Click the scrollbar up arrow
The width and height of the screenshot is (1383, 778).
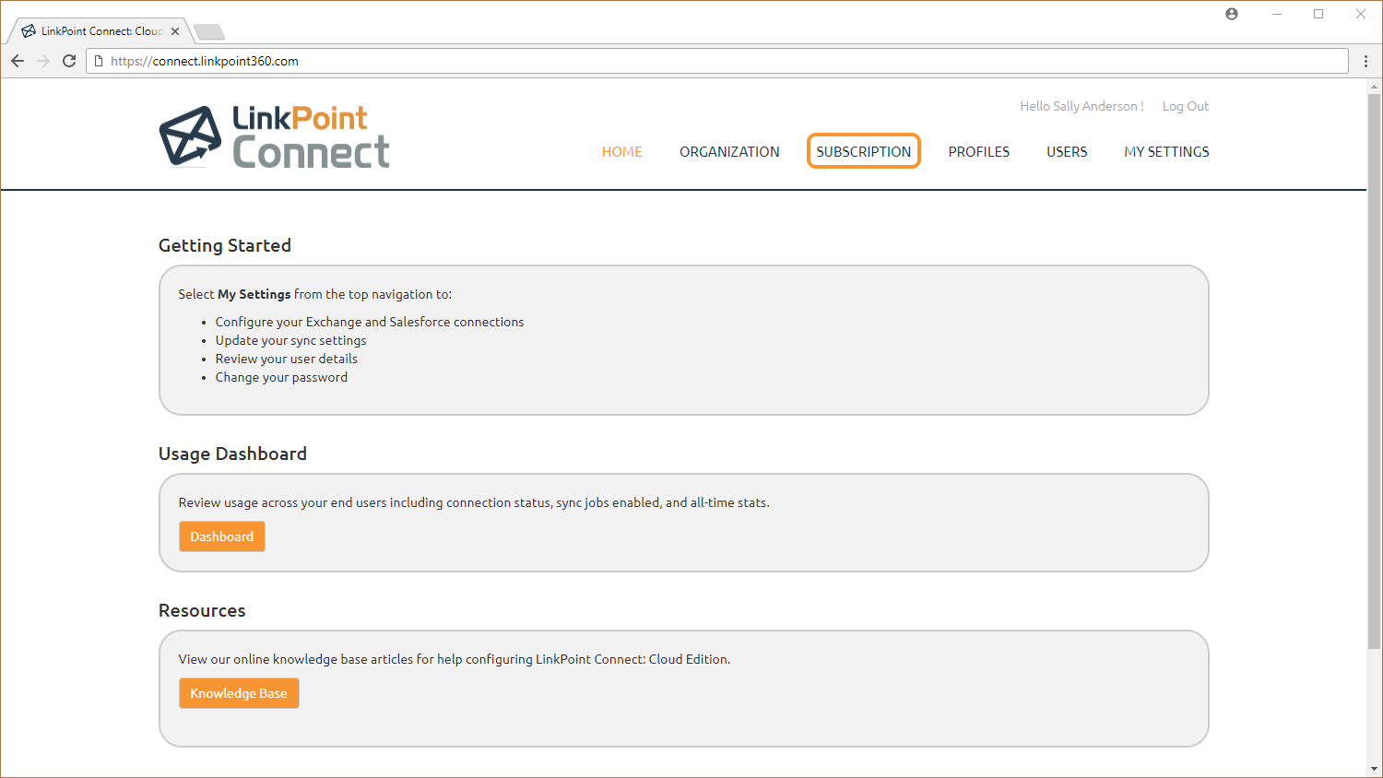[x=1374, y=87]
